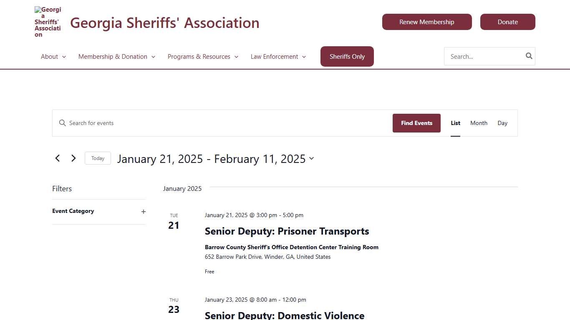
Task: Open the Sheriffs Only section
Action: pos(347,56)
